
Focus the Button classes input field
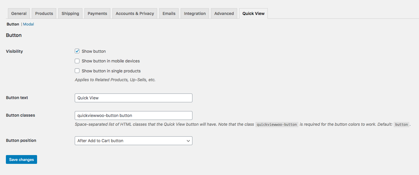pyautogui.click(x=133, y=115)
